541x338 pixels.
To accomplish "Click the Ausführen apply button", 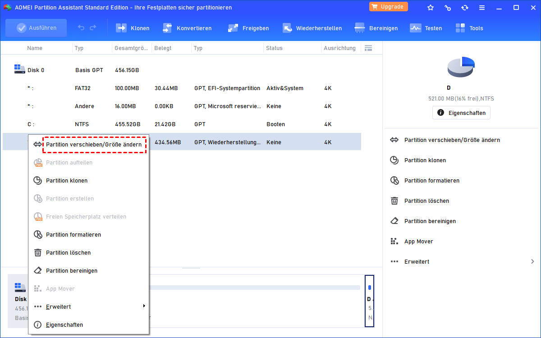I will click(x=36, y=28).
